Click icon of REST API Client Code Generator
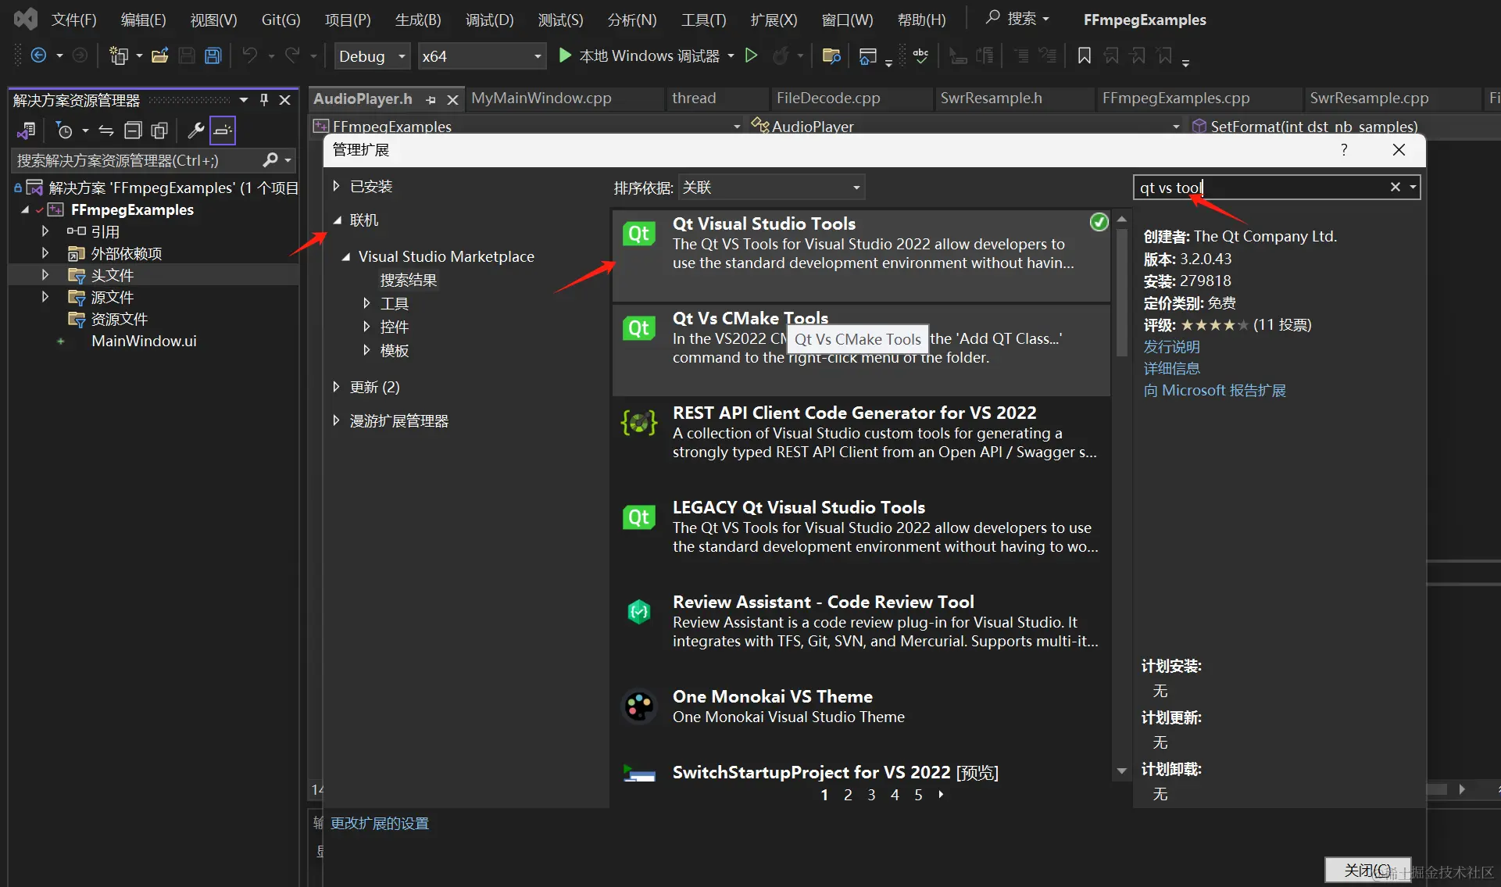 pos(638,423)
